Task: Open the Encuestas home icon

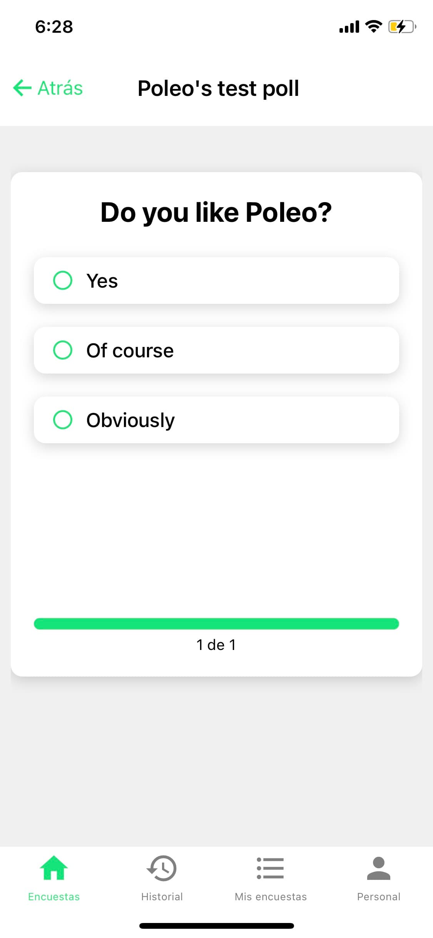Action: pos(54,868)
